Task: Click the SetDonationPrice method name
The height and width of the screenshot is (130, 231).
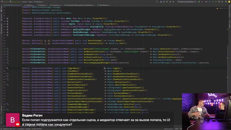Action: click(x=92, y=57)
